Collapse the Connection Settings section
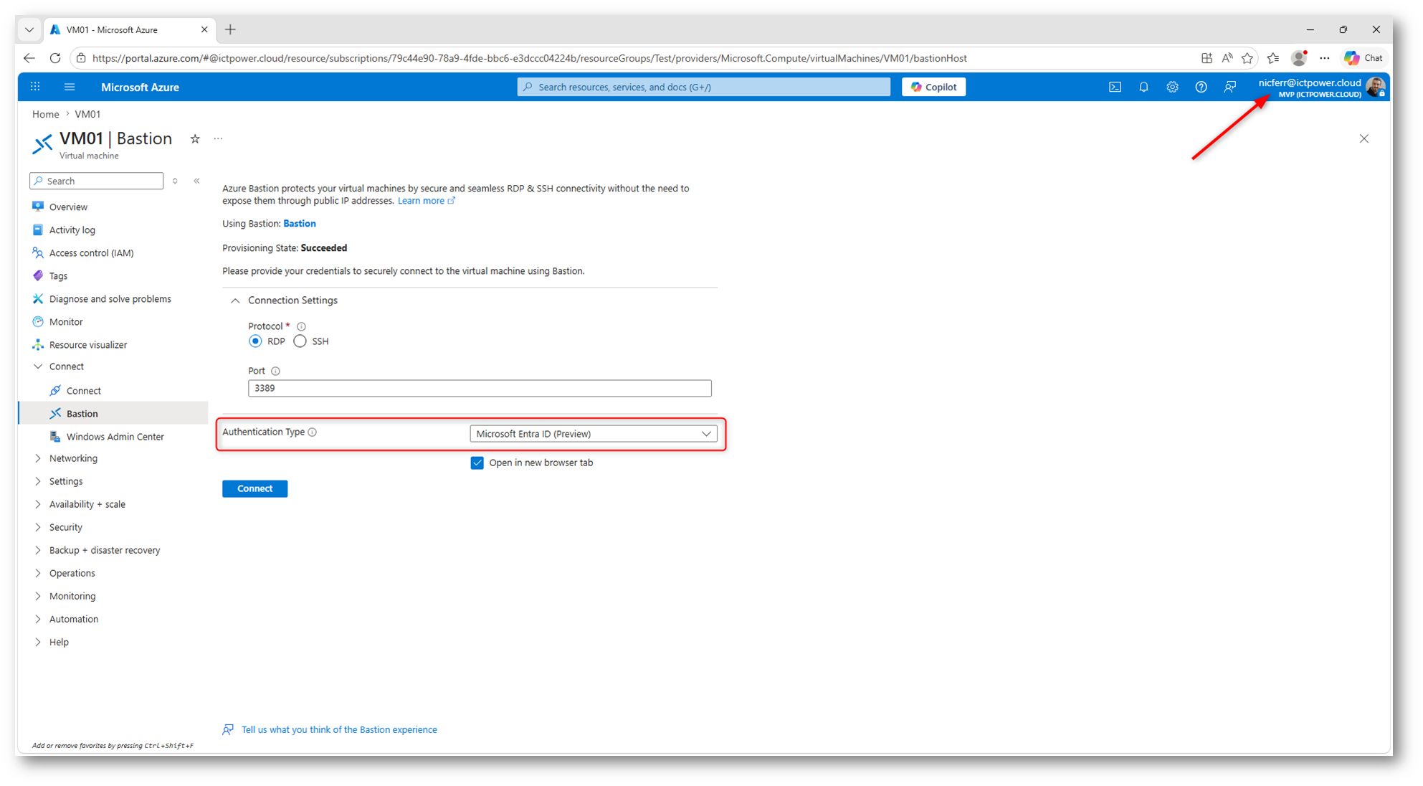Screen dimensions: 1423x786 235,300
